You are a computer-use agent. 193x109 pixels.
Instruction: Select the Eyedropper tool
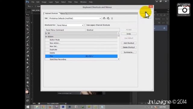point(28,33)
